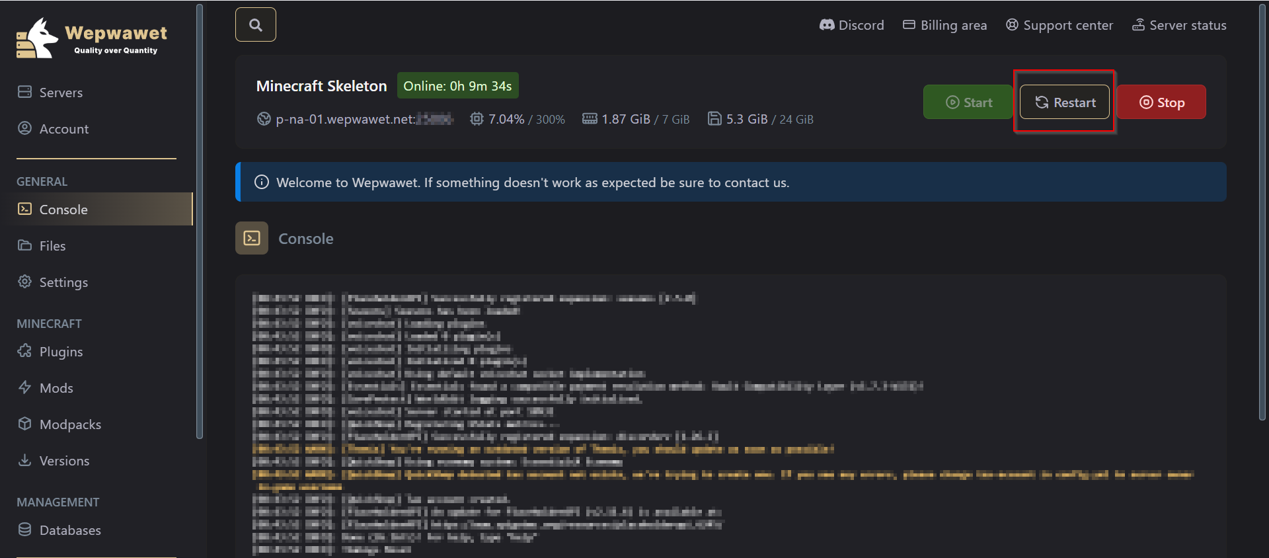Restart the Minecraft server
The image size is (1269, 558).
pos(1065,102)
